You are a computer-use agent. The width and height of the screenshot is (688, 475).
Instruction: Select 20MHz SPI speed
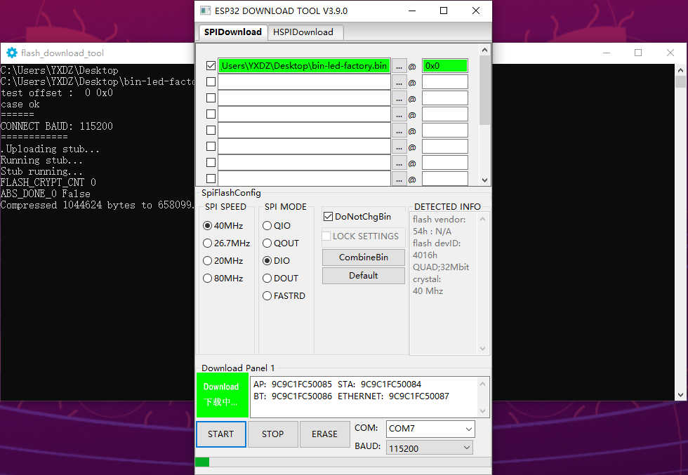point(223,260)
